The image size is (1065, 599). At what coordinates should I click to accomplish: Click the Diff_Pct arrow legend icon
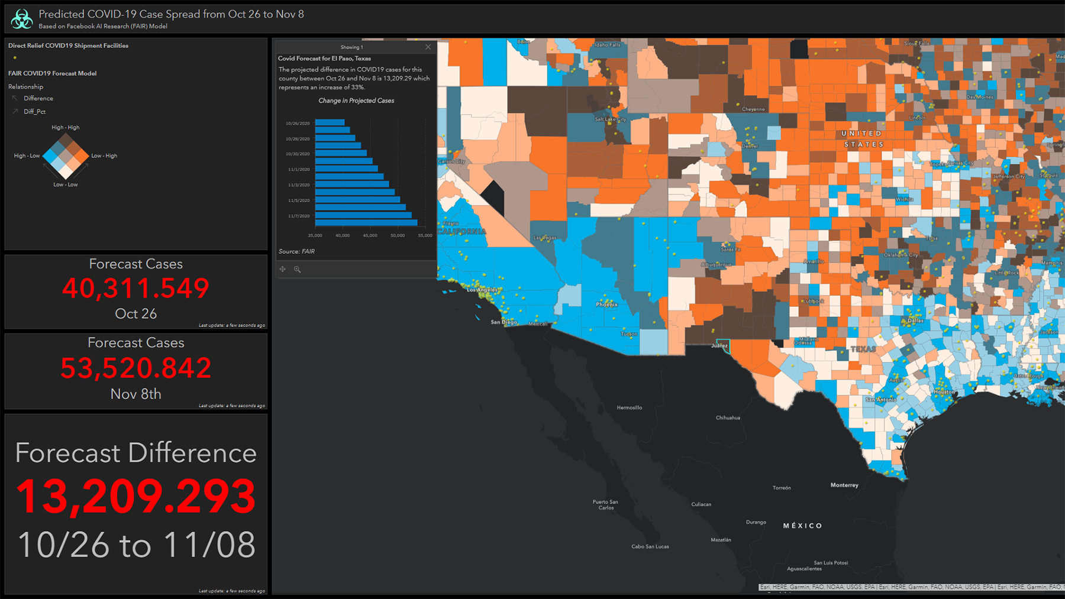pyautogui.click(x=15, y=111)
